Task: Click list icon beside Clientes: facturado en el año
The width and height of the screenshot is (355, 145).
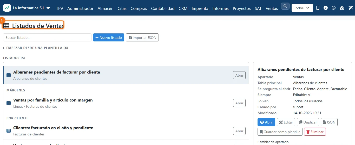Action: pos(9,131)
